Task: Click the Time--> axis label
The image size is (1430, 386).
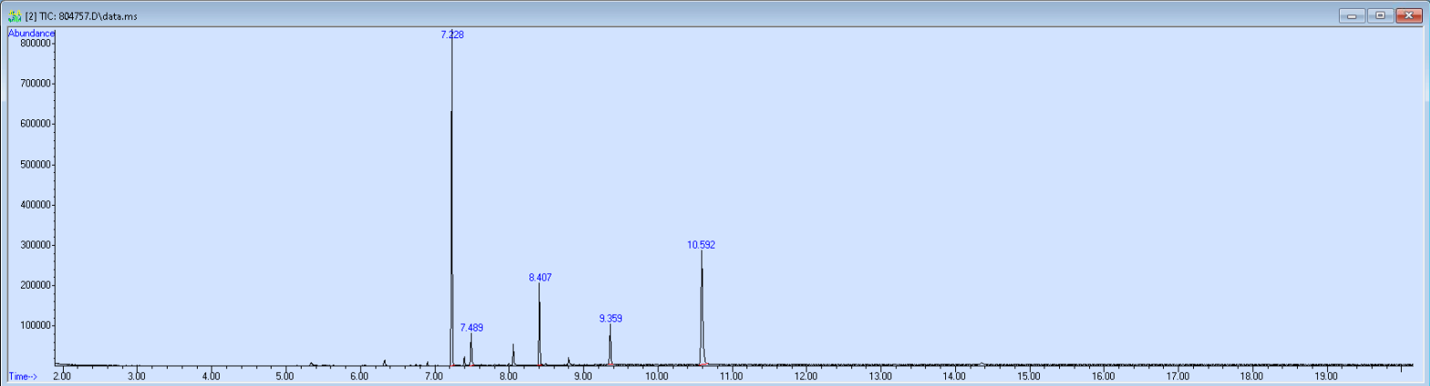Action: coord(23,376)
